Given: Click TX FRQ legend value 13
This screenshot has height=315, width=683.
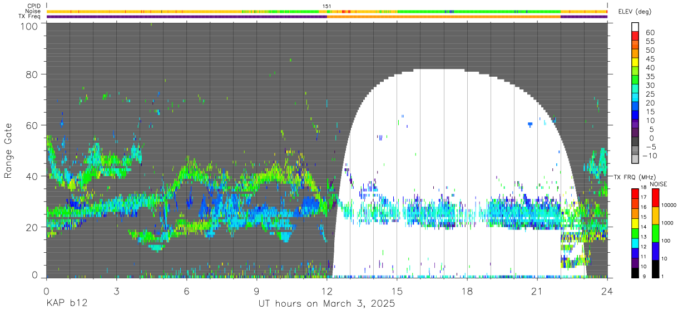Looking at the screenshot, I should (644, 237).
